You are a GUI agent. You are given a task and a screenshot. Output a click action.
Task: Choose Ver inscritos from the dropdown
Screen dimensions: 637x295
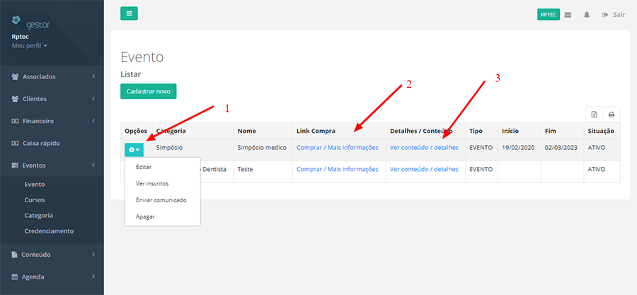151,183
